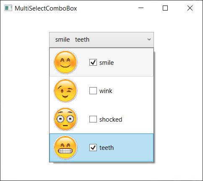Select the 'teeth' label text
This screenshot has height=181, width=203.
point(107,148)
